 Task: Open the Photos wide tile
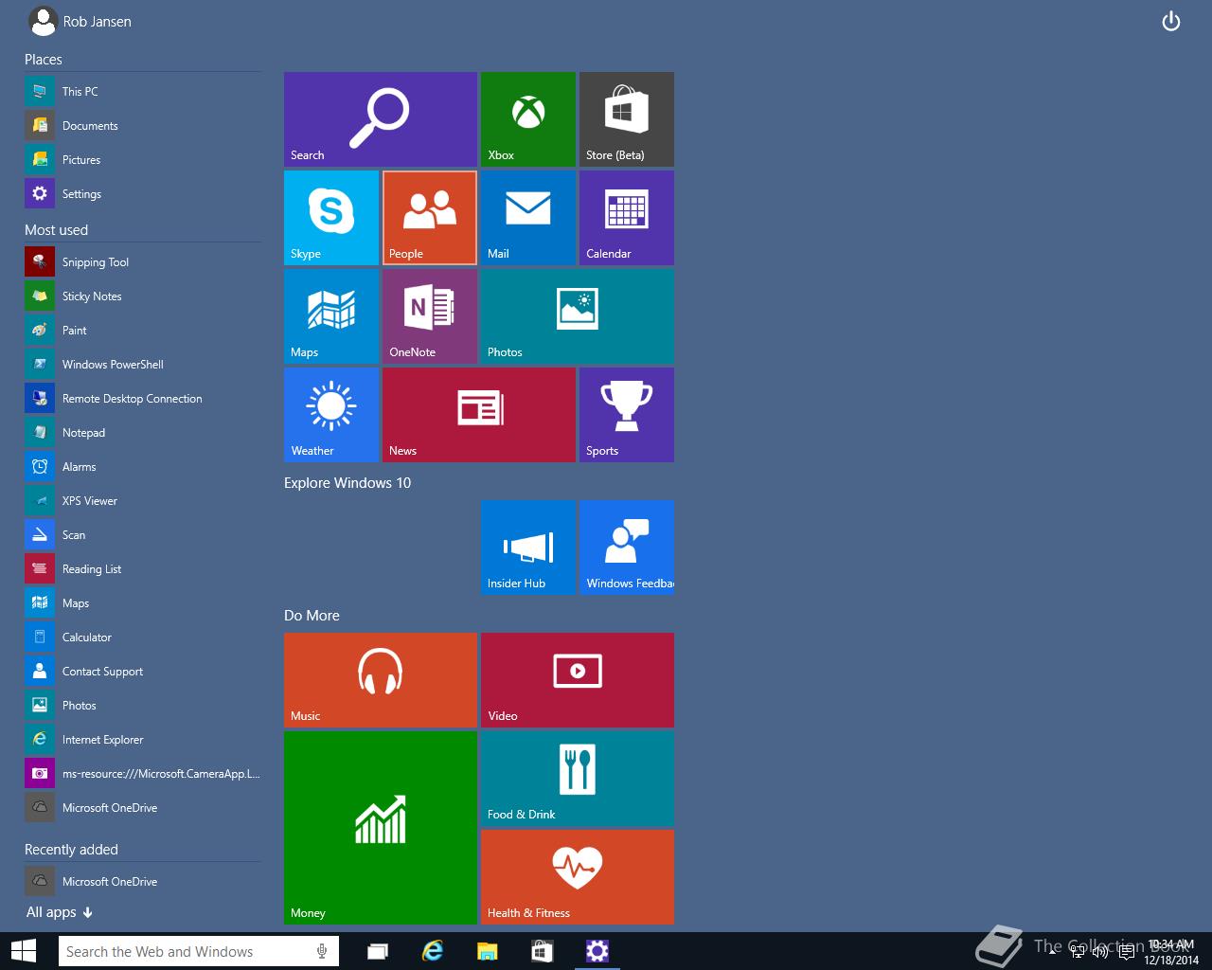pyautogui.click(x=578, y=316)
